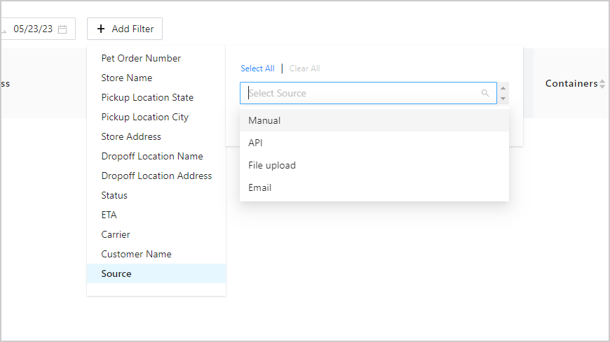This screenshot has height=342, width=610.
Task: Choose the Status filter entry
Action: (114, 195)
